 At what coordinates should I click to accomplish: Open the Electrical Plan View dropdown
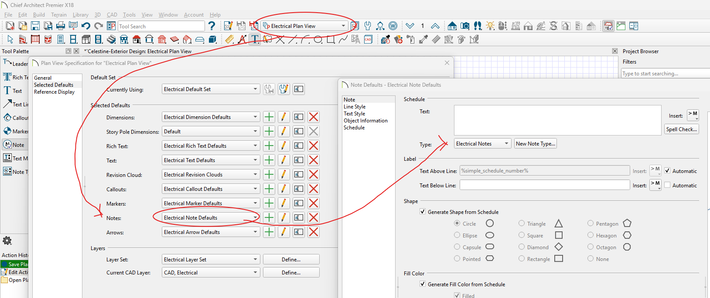(x=304, y=26)
